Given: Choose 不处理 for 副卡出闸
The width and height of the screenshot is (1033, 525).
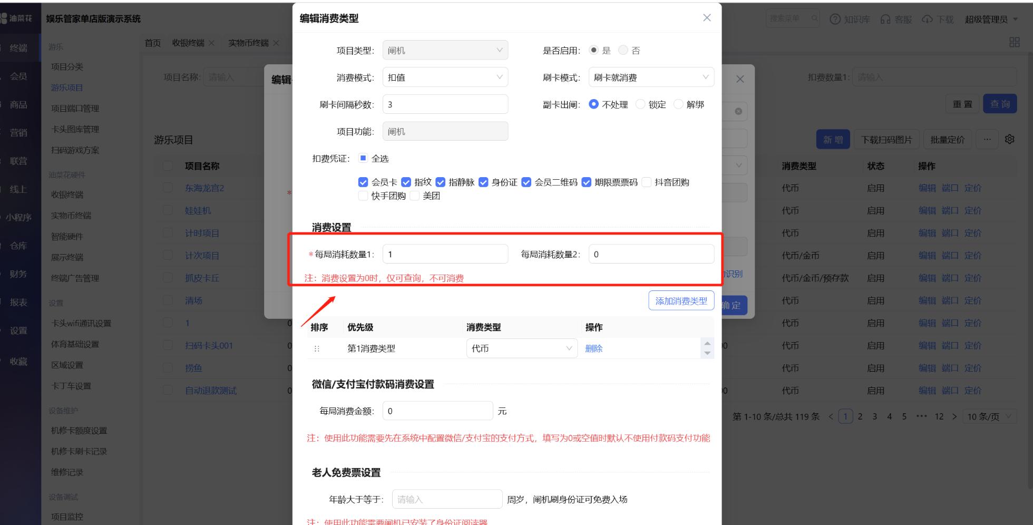Looking at the screenshot, I should click(594, 104).
